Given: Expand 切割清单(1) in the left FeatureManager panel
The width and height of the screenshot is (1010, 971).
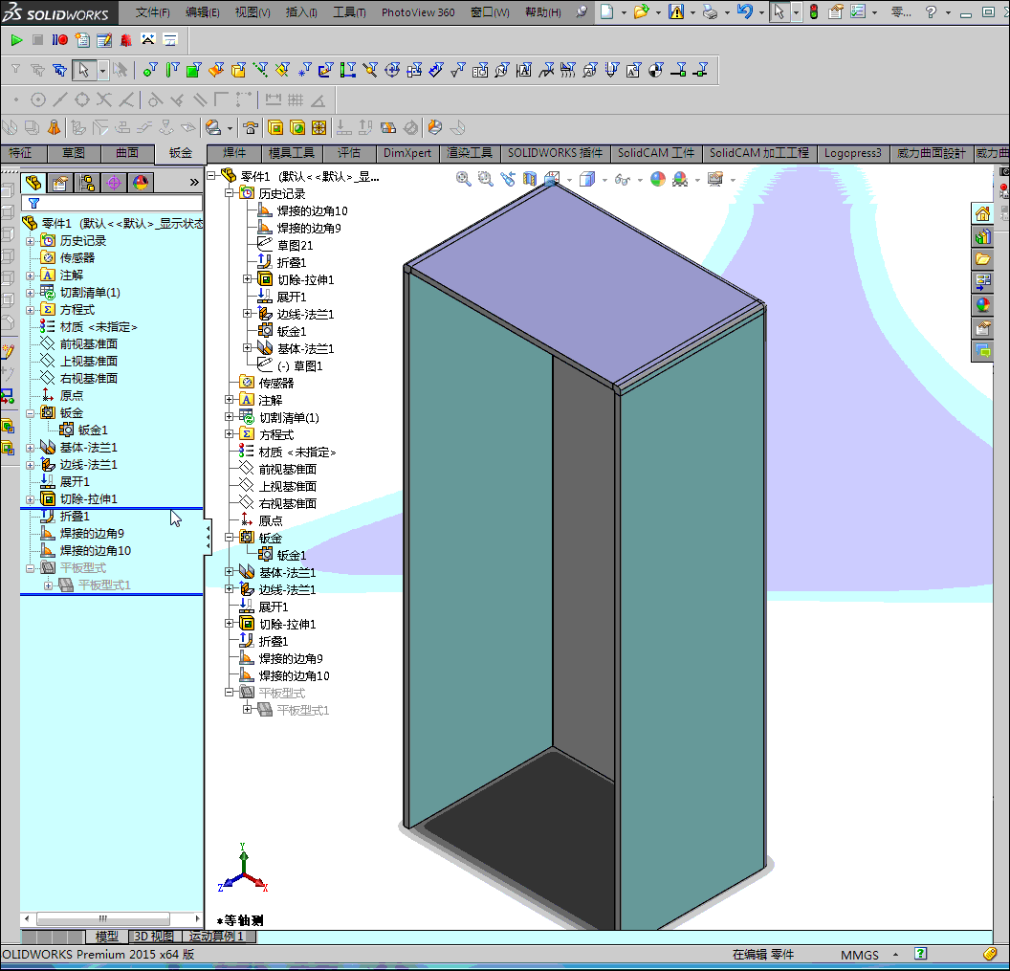Looking at the screenshot, I should 31,293.
